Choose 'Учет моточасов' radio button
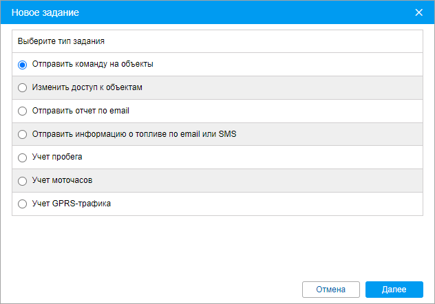The image size is (435, 304). coord(22,181)
